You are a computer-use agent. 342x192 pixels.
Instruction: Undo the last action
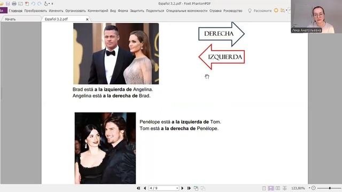[x=33, y=4]
